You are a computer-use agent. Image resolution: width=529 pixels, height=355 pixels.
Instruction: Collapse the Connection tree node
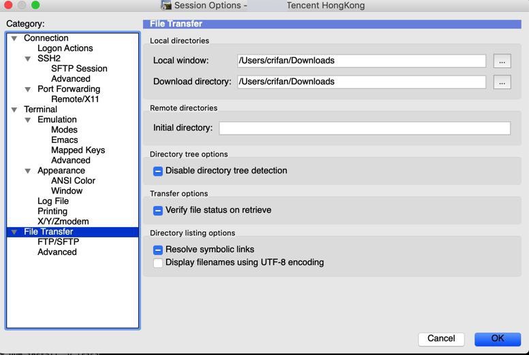click(x=14, y=39)
